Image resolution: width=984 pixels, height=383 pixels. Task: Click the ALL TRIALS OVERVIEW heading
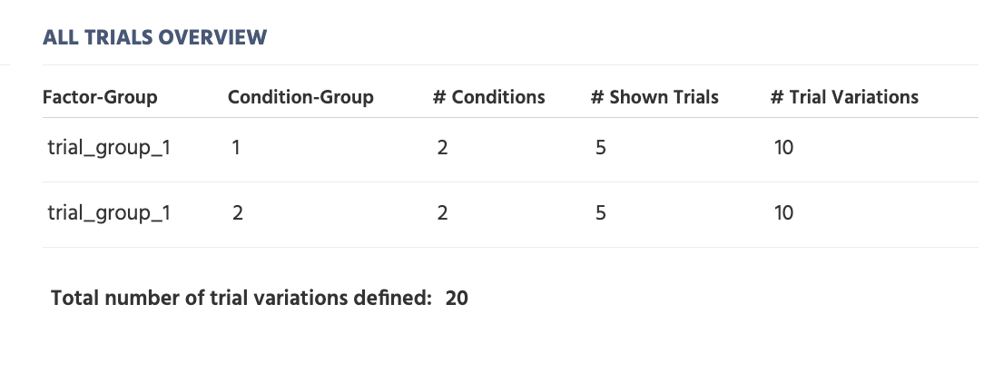(x=154, y=37)
